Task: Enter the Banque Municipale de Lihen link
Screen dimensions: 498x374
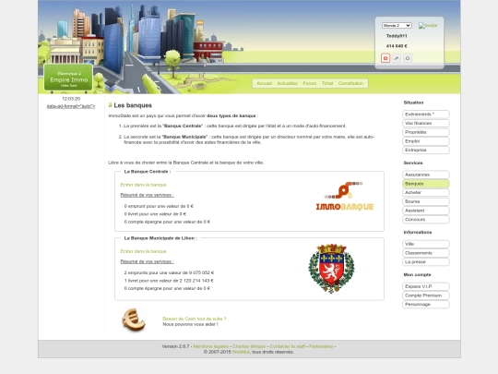Action: 143,251
